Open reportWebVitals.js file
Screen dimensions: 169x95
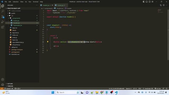click(18, 42)
